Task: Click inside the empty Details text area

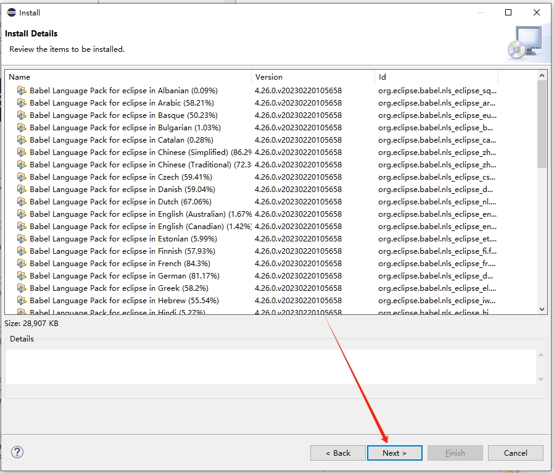Action: click(271, 367)
